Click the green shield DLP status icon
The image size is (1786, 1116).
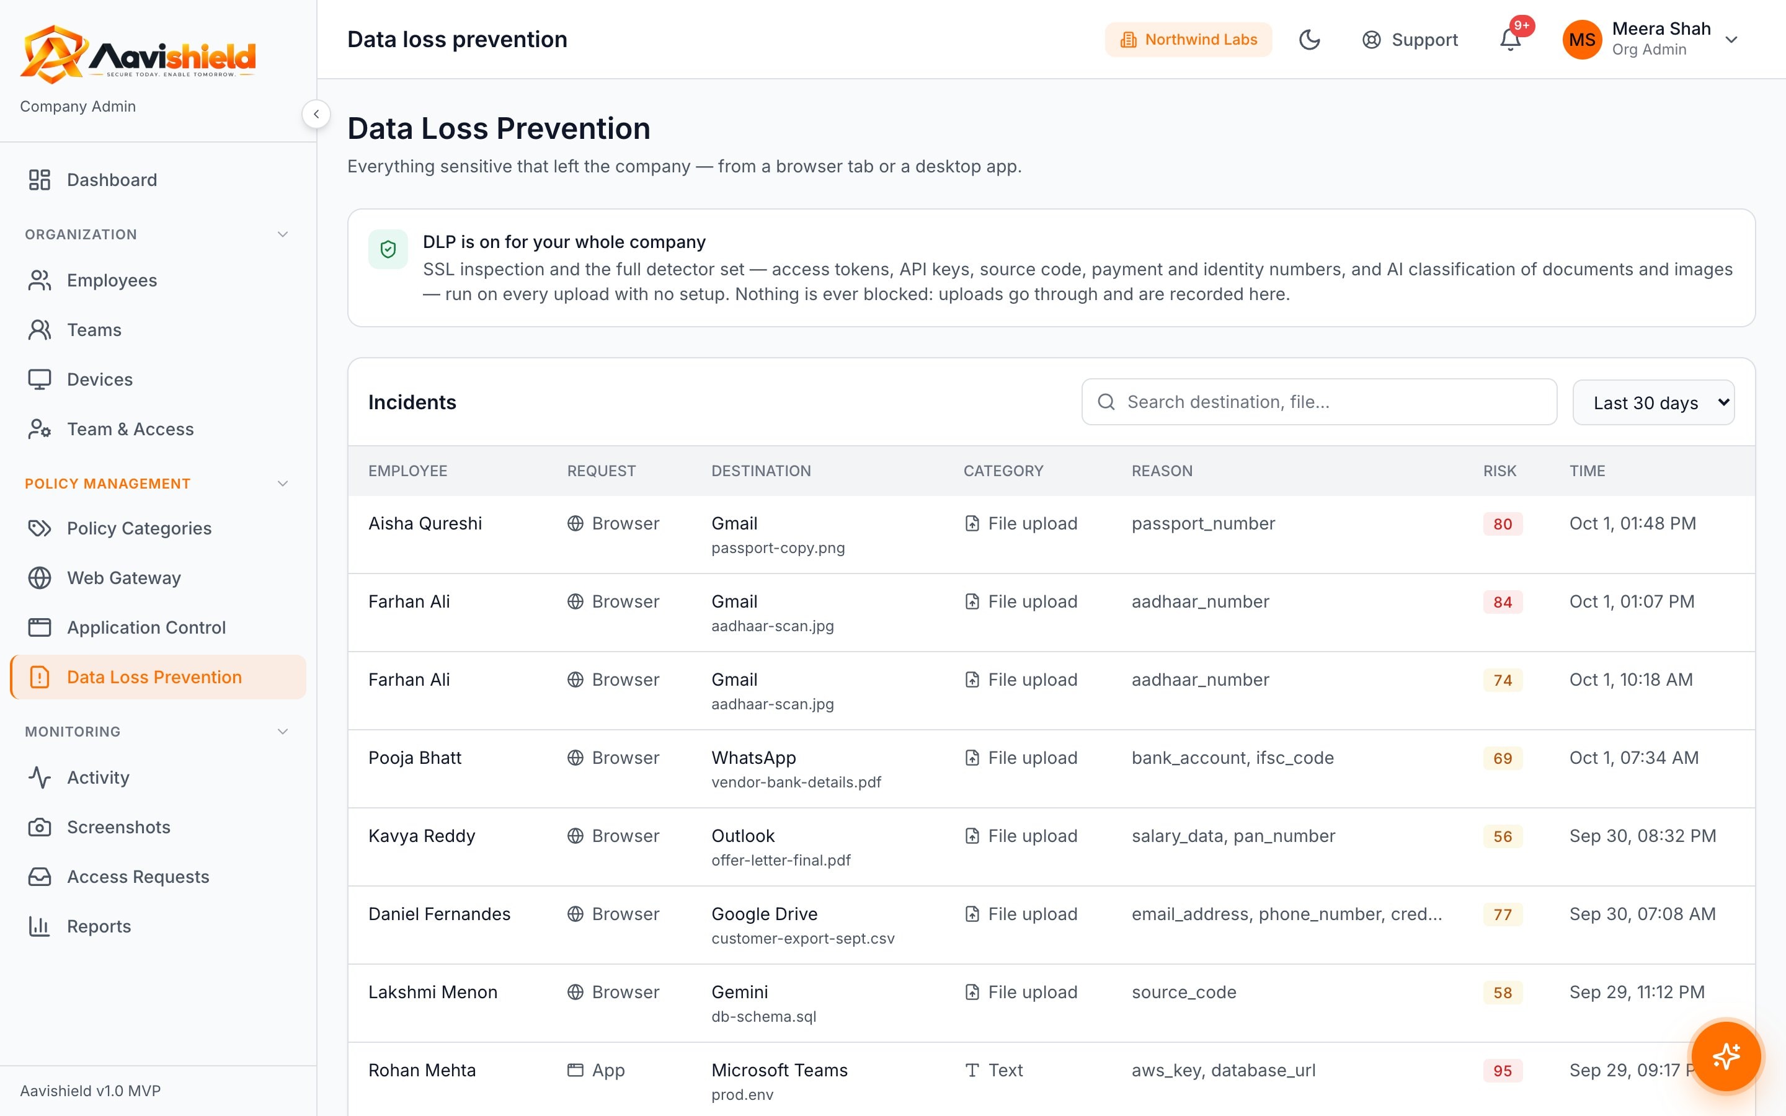(x=388, y=249)
